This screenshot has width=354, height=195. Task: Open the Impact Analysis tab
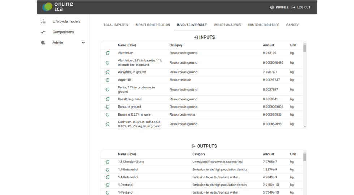[x=227, y=25]
